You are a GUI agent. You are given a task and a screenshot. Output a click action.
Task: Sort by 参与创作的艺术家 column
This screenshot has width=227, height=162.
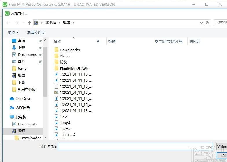click(x=169, y=41)
